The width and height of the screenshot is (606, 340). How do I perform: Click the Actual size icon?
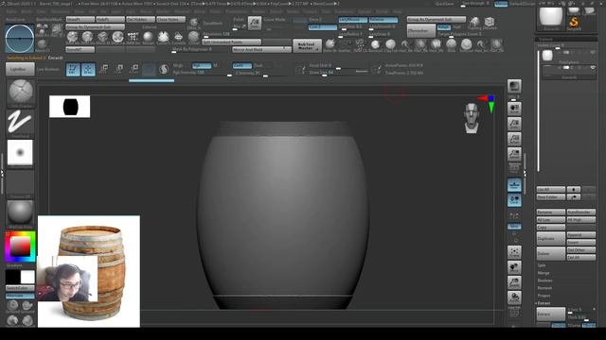[x=514, y=139]
